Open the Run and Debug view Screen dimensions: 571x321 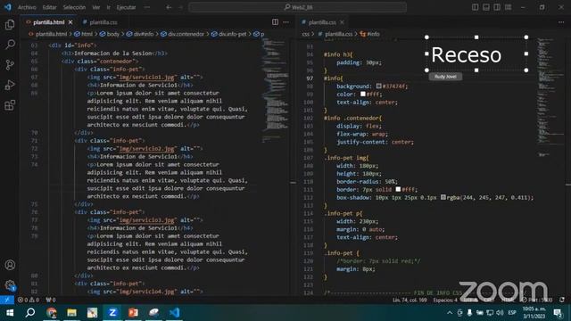click(10, 85)
